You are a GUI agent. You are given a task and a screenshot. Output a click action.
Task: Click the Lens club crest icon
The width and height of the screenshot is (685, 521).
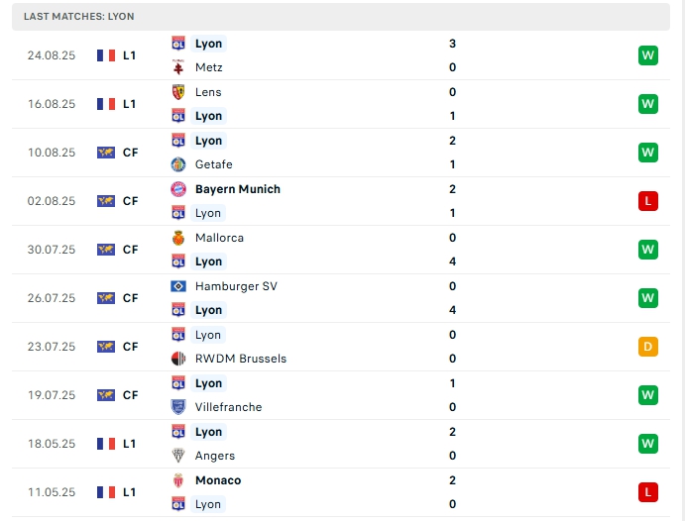178,92
